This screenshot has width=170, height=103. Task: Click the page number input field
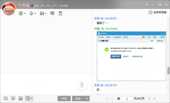[x=127, y=99]
